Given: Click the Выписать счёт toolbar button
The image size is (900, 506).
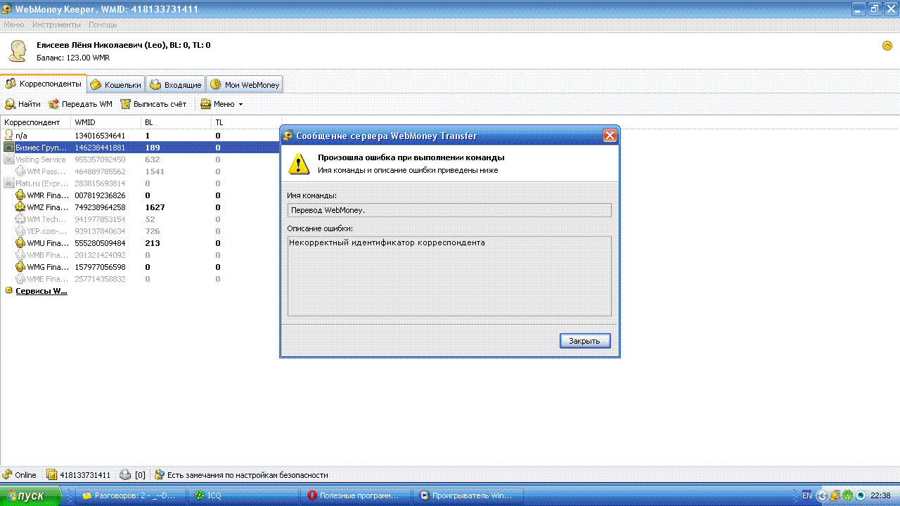Looking at the screenshot, I should 153,104.
